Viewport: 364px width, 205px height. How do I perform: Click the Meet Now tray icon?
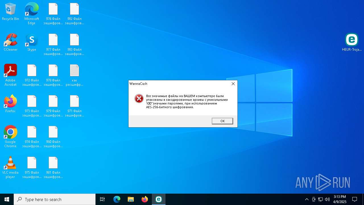tap(314, 199)
